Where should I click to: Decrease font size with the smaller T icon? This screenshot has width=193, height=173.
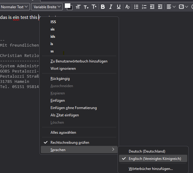pyautogui.click(x=86, y=7)
